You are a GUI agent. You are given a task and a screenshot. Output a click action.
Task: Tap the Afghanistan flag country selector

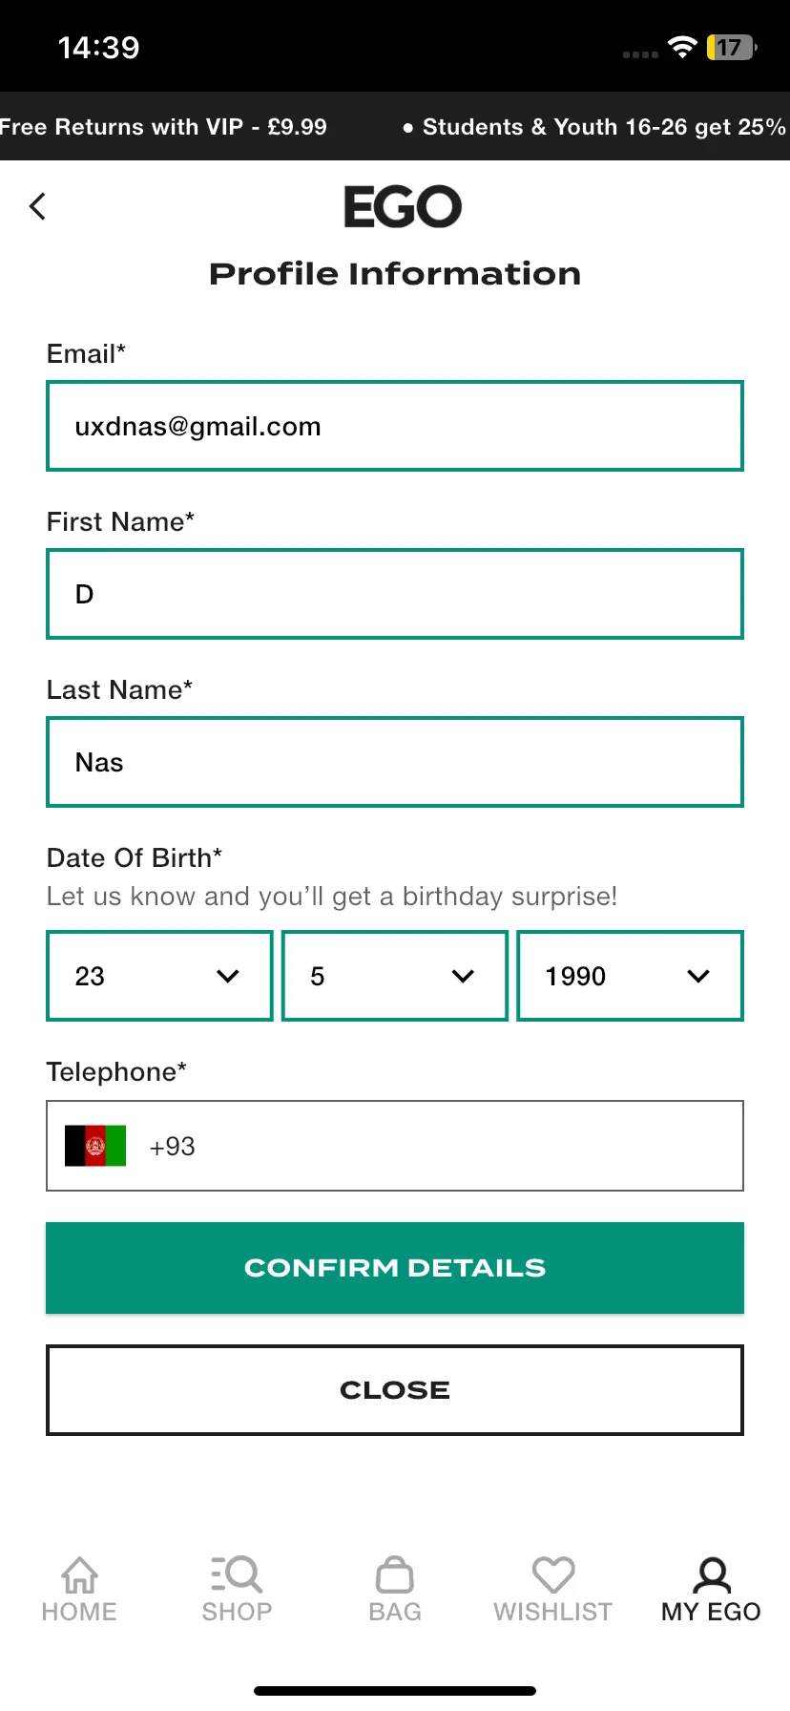pos(95,1146)
